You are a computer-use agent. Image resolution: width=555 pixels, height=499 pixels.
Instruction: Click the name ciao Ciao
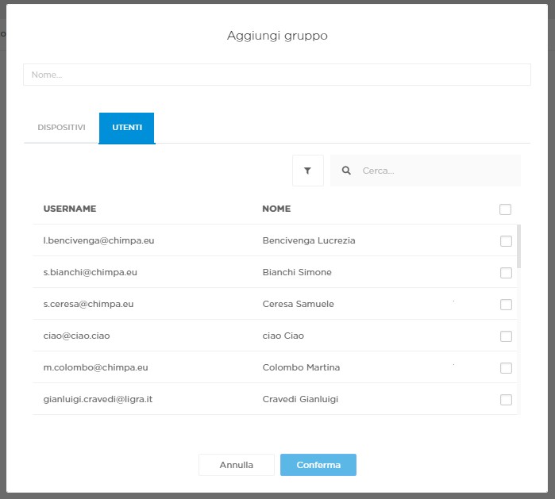283,336
